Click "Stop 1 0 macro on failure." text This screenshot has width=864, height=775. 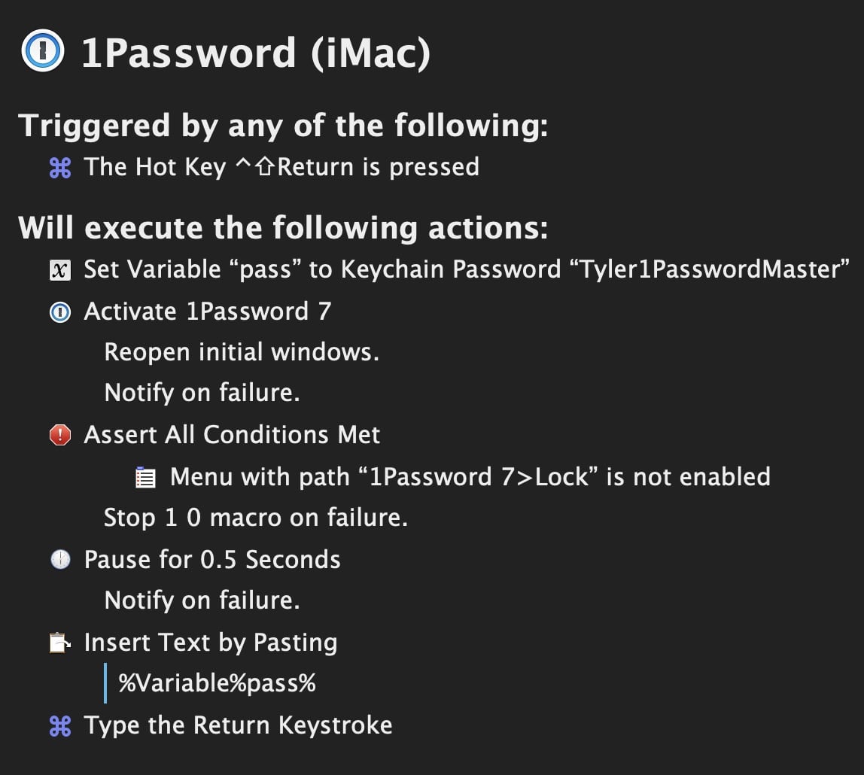(x=256, y=518)
